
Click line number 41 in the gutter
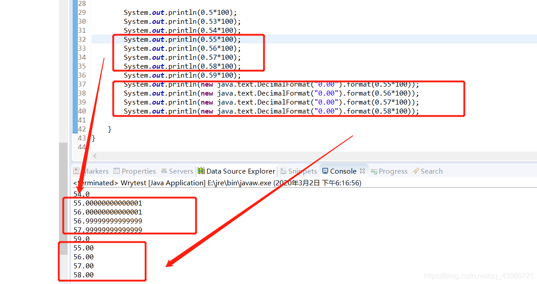82,120
